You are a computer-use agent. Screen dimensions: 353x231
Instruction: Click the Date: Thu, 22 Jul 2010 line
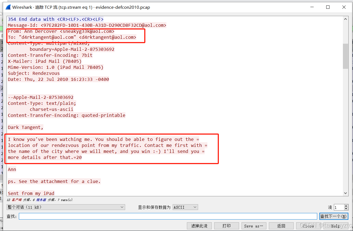pos(58,79)
